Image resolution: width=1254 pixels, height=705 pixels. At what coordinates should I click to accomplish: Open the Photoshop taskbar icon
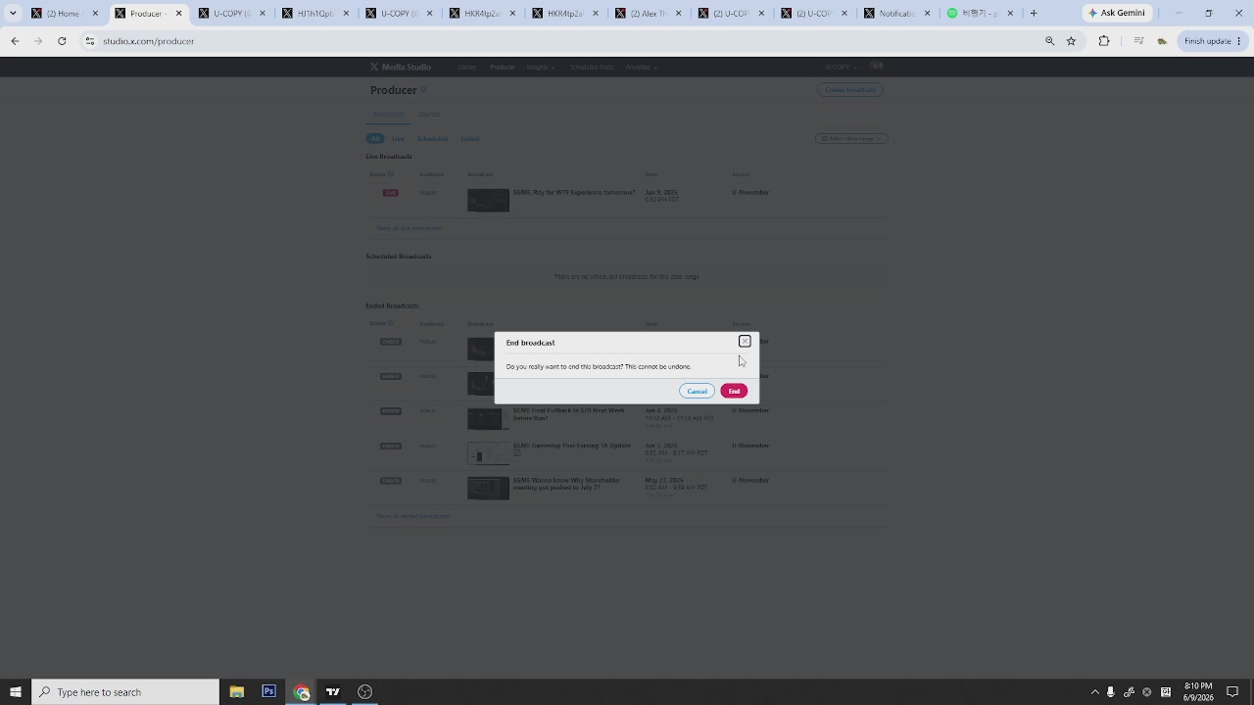point(268,691)
